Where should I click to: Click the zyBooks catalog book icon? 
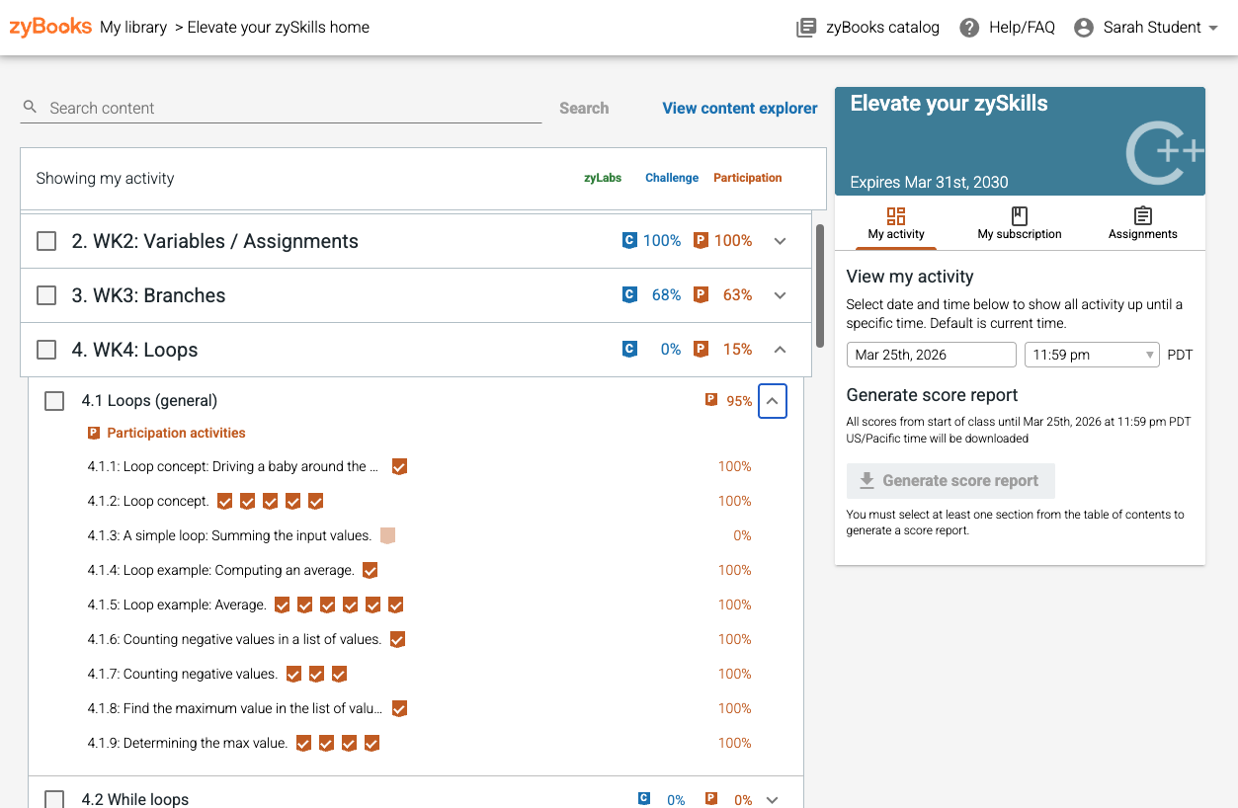click(x=806, y=28)
